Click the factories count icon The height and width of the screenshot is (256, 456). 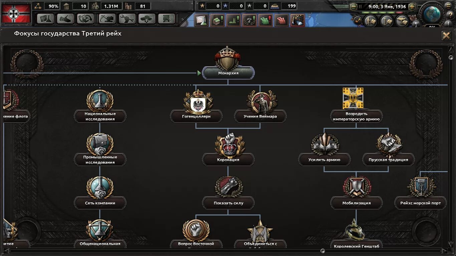pos(128,6)
